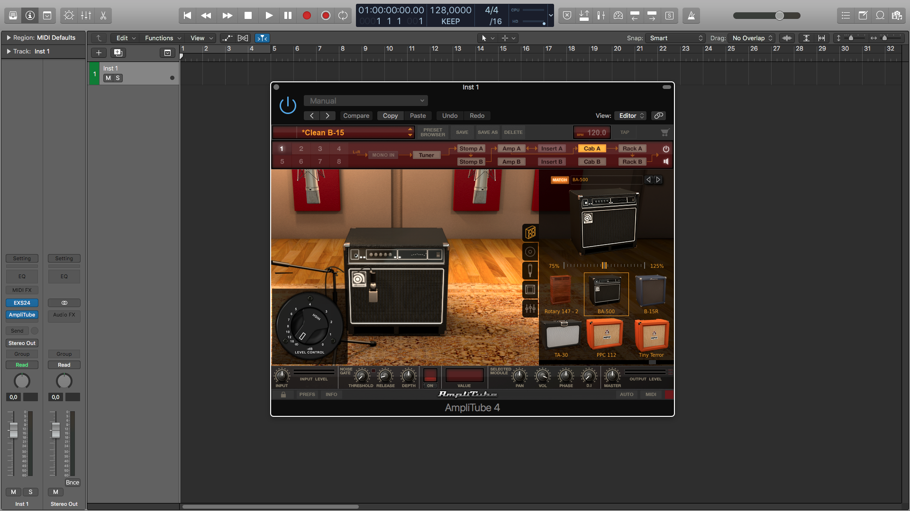The width and height of the screenshot is (910, 511).
Task: Mute the Inst 1 track
Action: 108,78
